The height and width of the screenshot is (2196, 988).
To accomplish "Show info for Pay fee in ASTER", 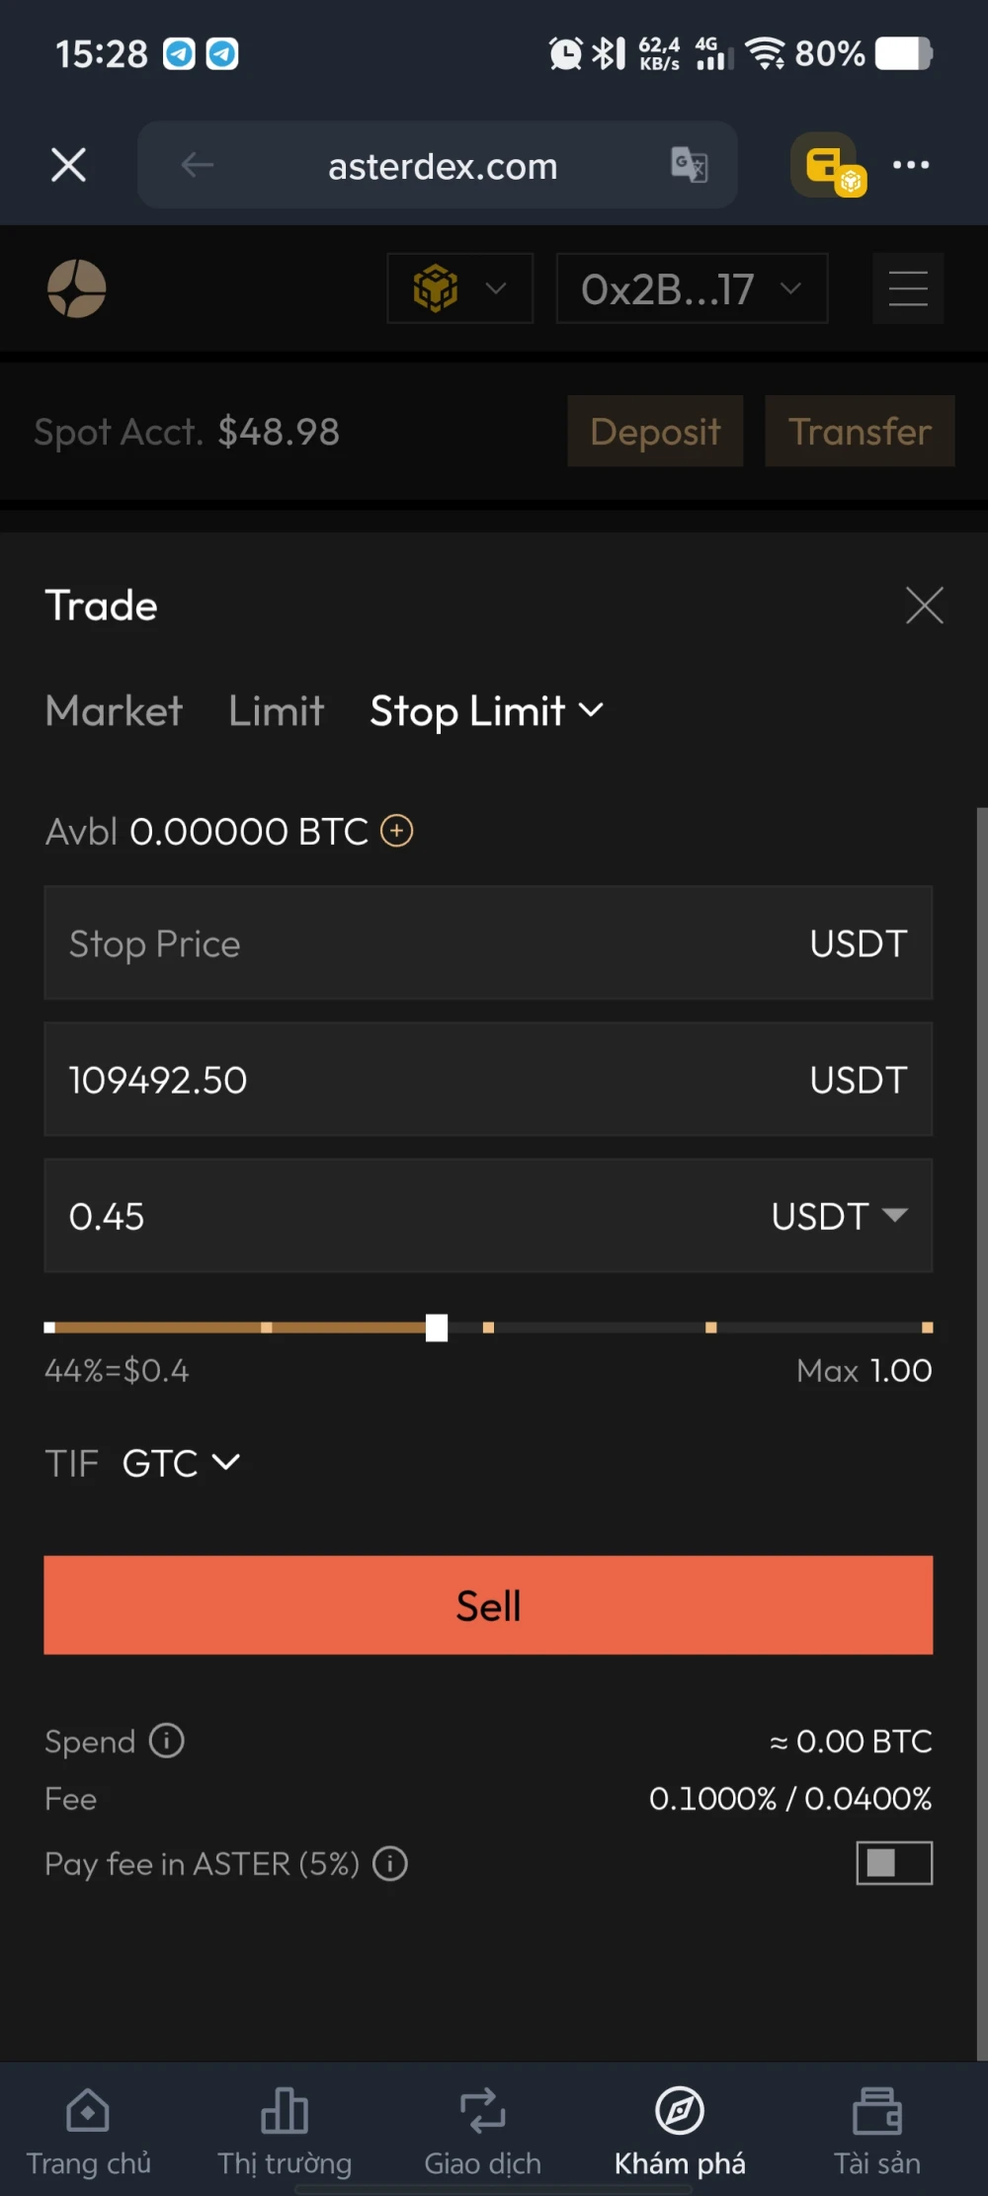I will pyautogui.click(x=390, y=1863).
